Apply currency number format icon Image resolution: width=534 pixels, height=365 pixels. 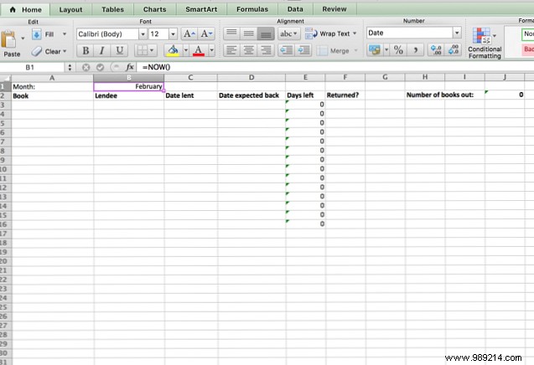tap(375, 50)
